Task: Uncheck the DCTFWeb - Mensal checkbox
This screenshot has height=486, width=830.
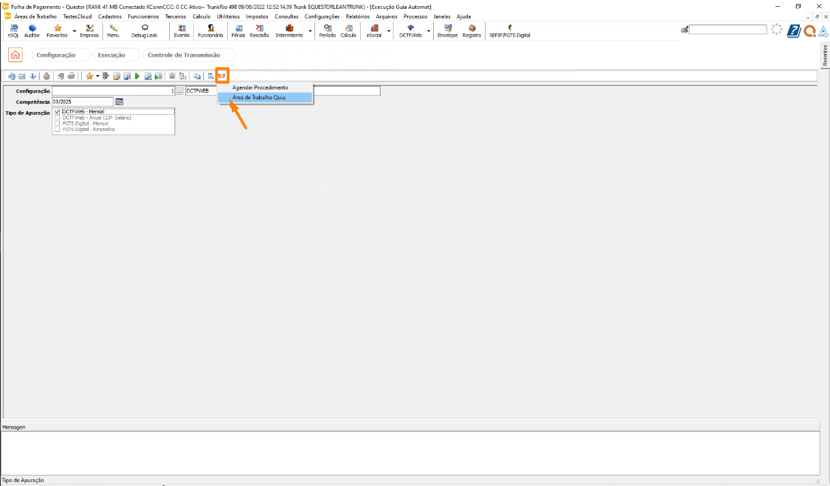Action: click(57, 111)
